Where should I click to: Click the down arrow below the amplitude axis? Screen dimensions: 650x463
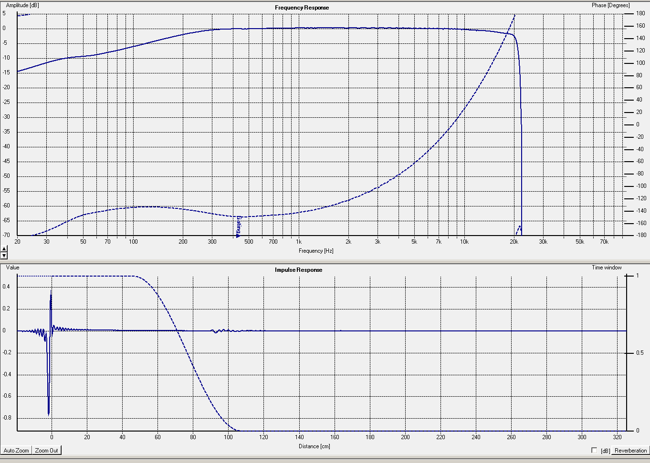coord(4,256)
